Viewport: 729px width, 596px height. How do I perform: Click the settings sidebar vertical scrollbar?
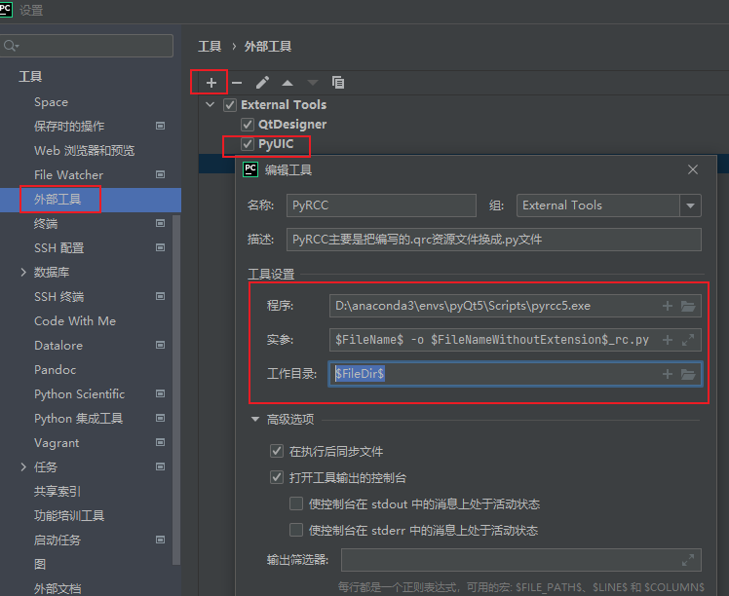[176, 390]
